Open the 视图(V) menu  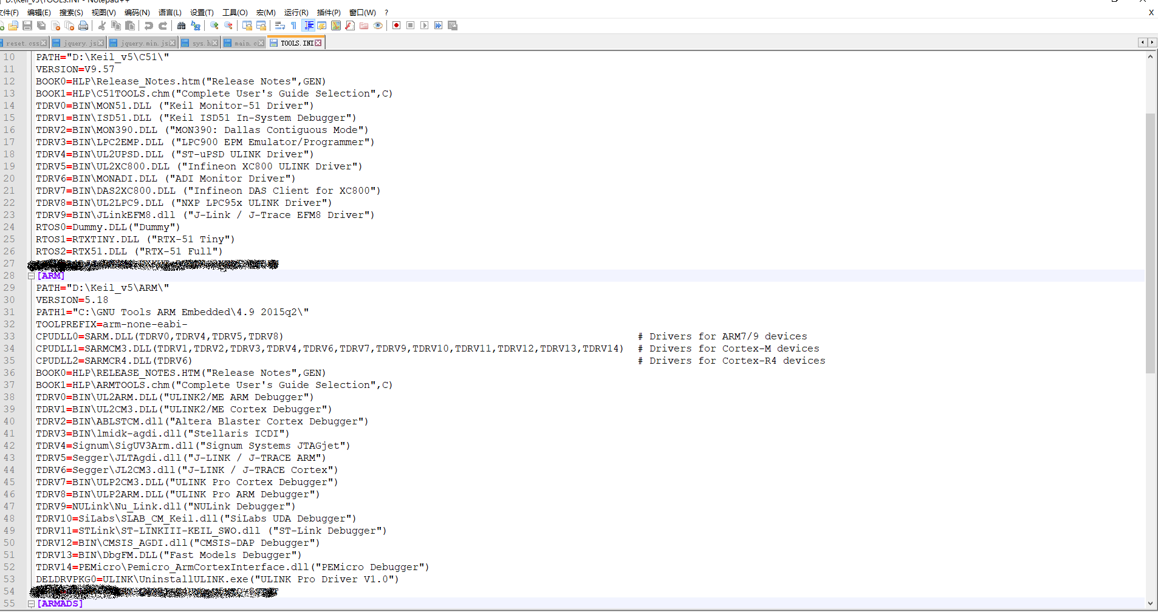click(x=103, y=12)
